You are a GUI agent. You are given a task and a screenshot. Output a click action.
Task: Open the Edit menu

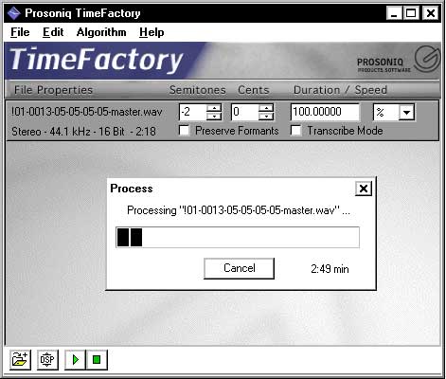tap(53, 32)
